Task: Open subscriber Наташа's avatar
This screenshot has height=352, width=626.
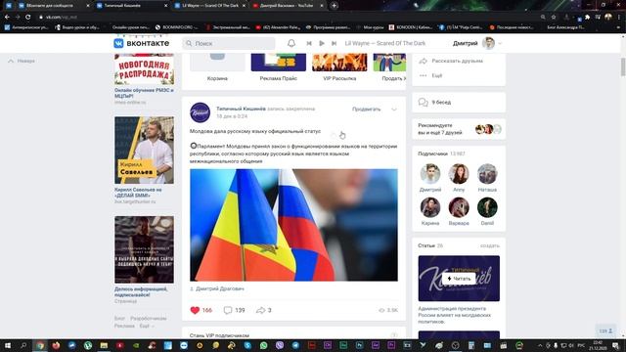Action: coord(487,174)
